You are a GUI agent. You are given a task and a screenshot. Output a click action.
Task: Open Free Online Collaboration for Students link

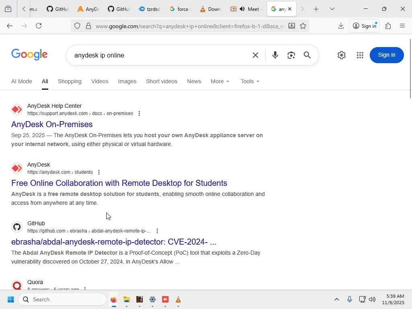pos(119,183)
